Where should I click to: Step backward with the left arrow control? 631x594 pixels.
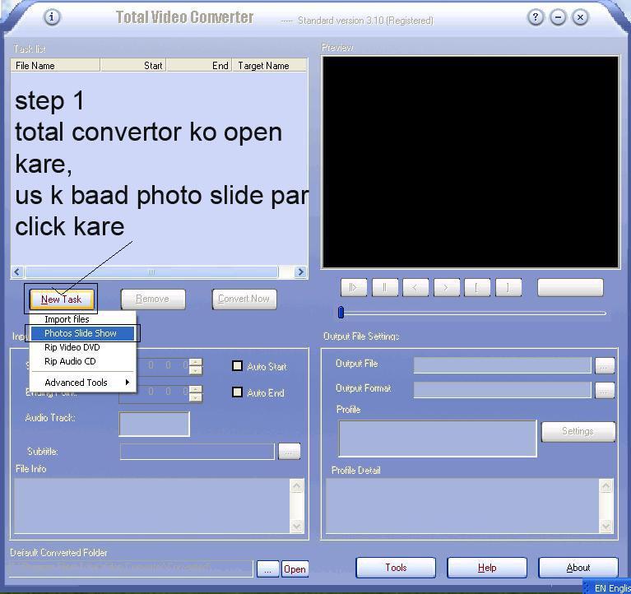pos(415,287)
